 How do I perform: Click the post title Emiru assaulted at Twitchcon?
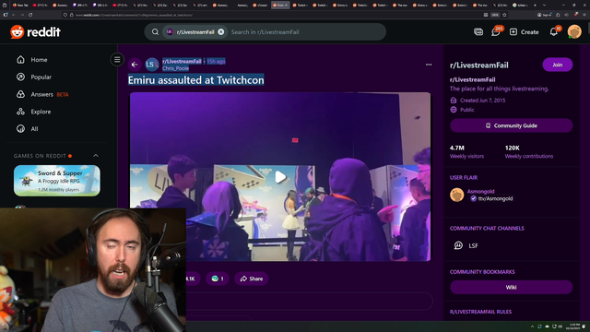[195, 80]
